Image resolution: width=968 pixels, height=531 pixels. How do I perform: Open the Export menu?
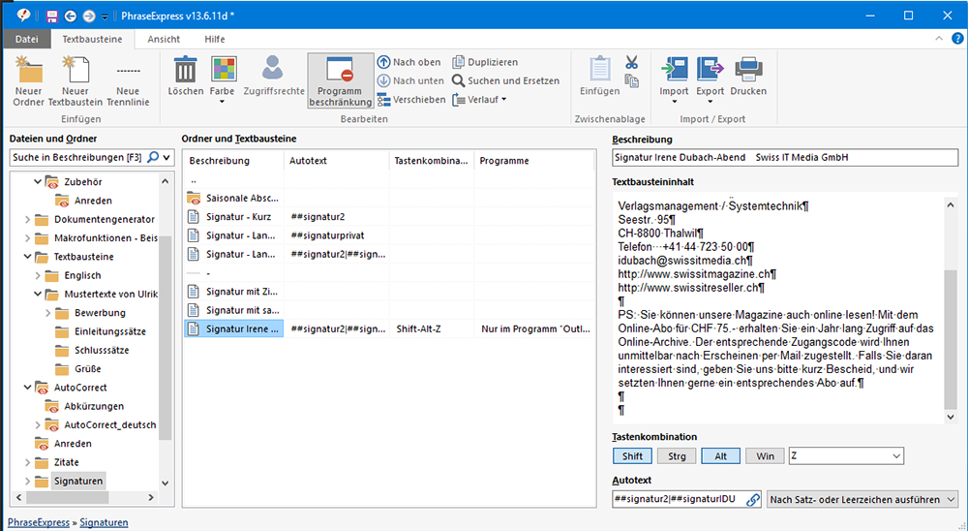pyautogui.click(x=710, y=79)
